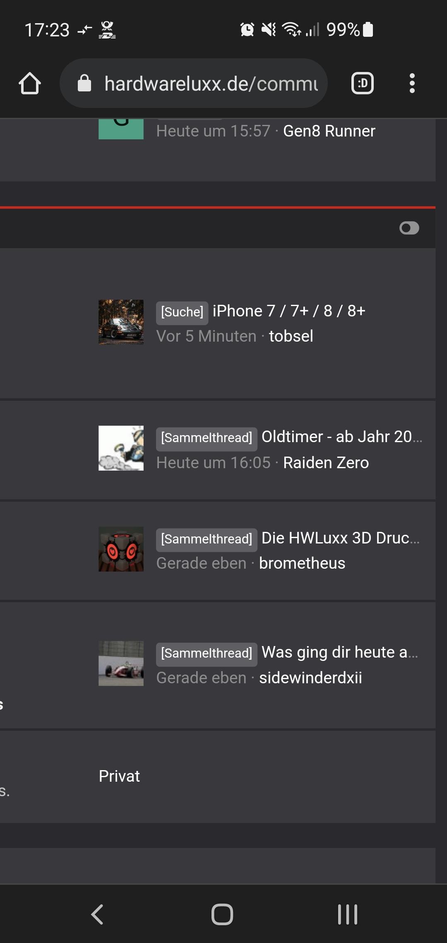
Task: Open Raiden Zero's cartoon avatar
Action: point(121,448)
